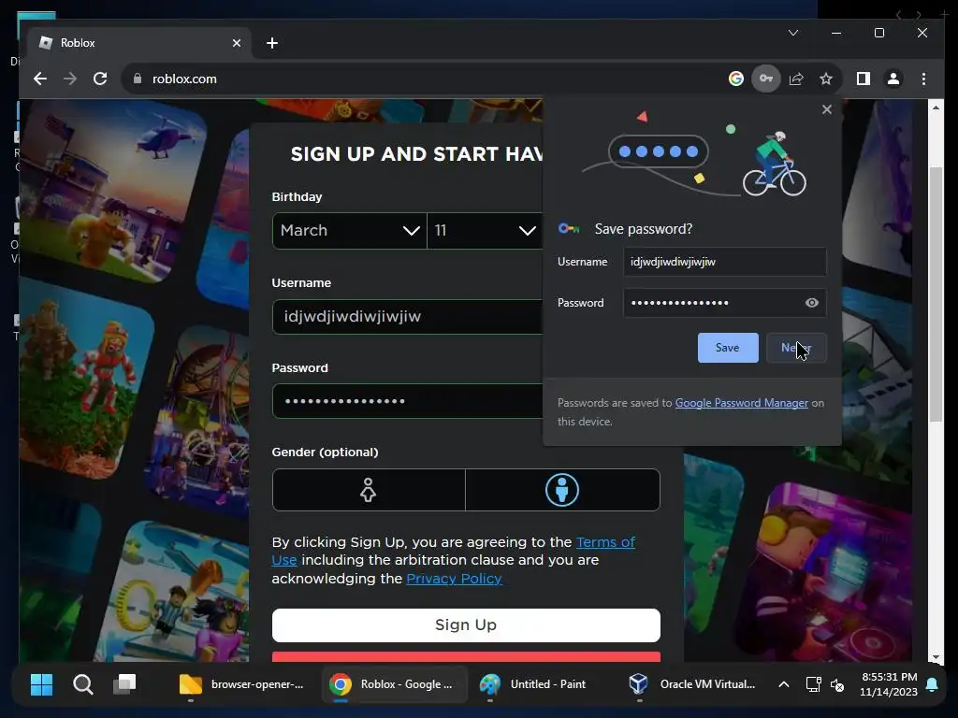Reload the Roblox page
The height and width of the screenshot is (718, 958).
click(100, 79)
